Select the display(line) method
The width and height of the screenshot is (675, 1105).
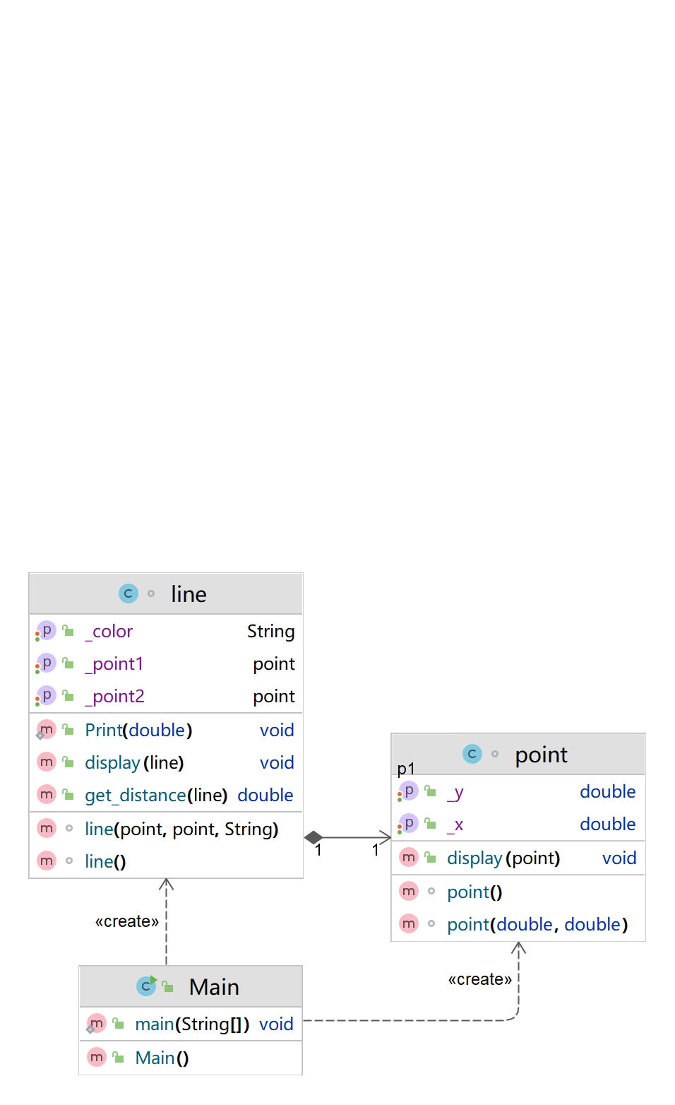[x=134, y=763]
